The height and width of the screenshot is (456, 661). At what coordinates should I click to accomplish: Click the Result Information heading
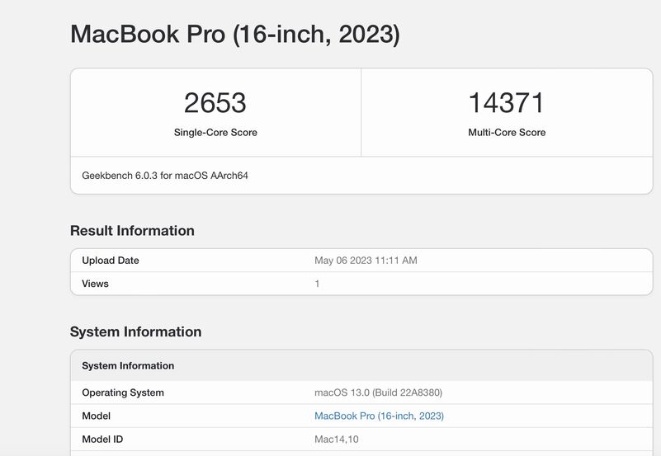pyautogui.click(x=132, y=231)
